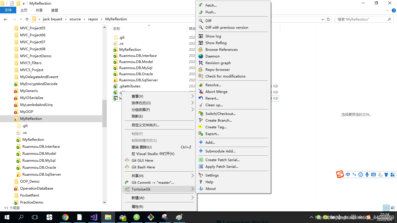Select PocketRent folder in navigation pane
The height and width of the screenshot is (223, 397).
pos(29,195)
